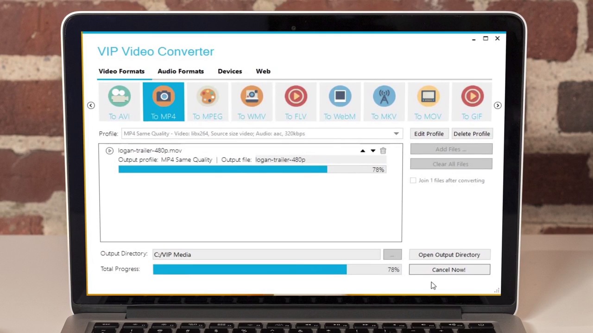Click the Edit Profile button
The width and height of the screenshot is (593, 333).
coord(429,134)
